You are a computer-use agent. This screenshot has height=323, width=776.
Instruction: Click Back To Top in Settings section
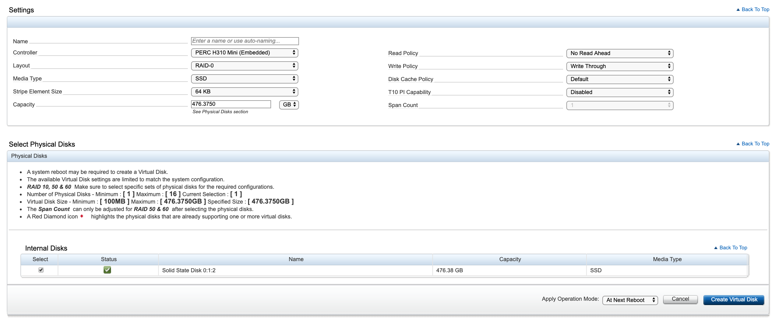(x=755, y=10)
